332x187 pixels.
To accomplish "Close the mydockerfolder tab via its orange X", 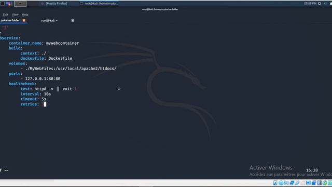I will point(24,20).
